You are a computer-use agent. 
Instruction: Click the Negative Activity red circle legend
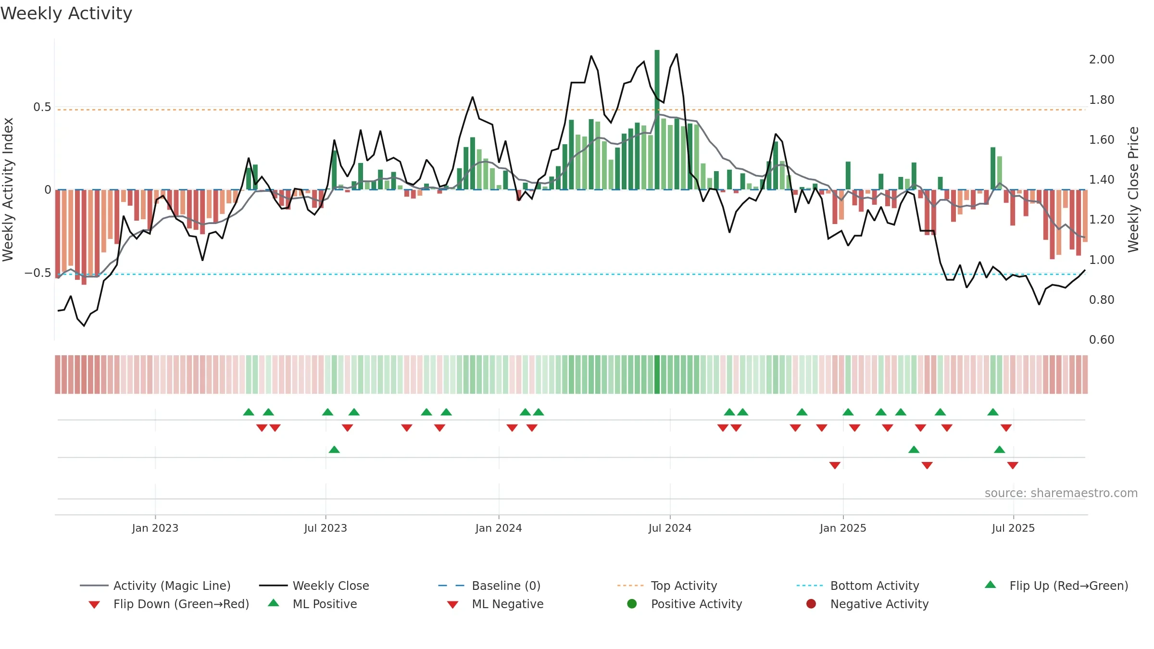point(811,604)
